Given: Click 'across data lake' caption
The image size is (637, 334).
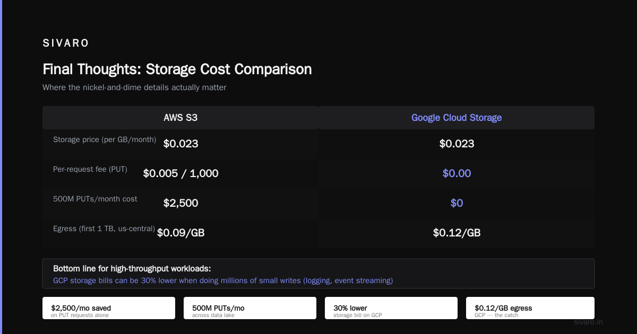Looking at the screenshot, I should 212,315.
